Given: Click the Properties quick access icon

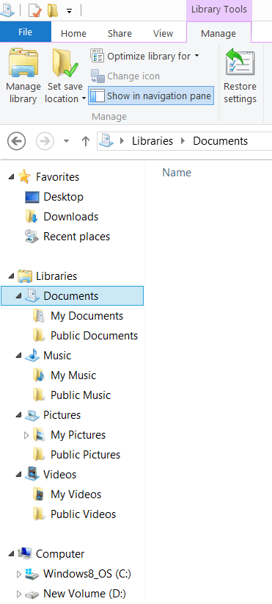Looking at the screenshot, I should click(35, 10).
